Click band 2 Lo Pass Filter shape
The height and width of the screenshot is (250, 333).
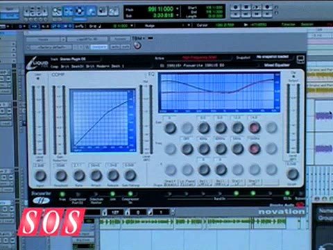pos(187,183)
